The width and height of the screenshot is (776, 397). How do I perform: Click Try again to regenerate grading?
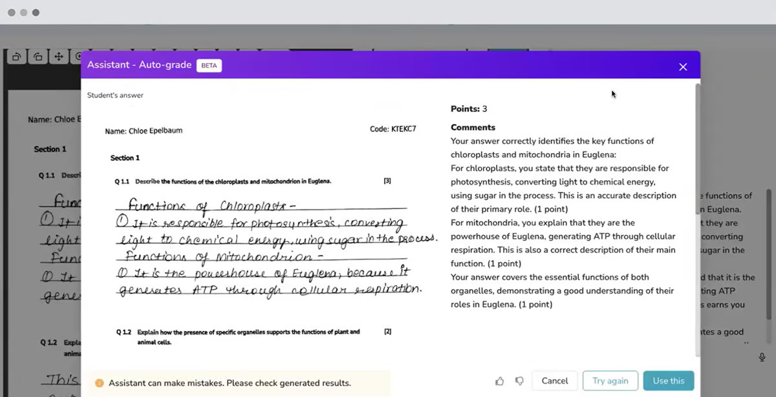610,381
